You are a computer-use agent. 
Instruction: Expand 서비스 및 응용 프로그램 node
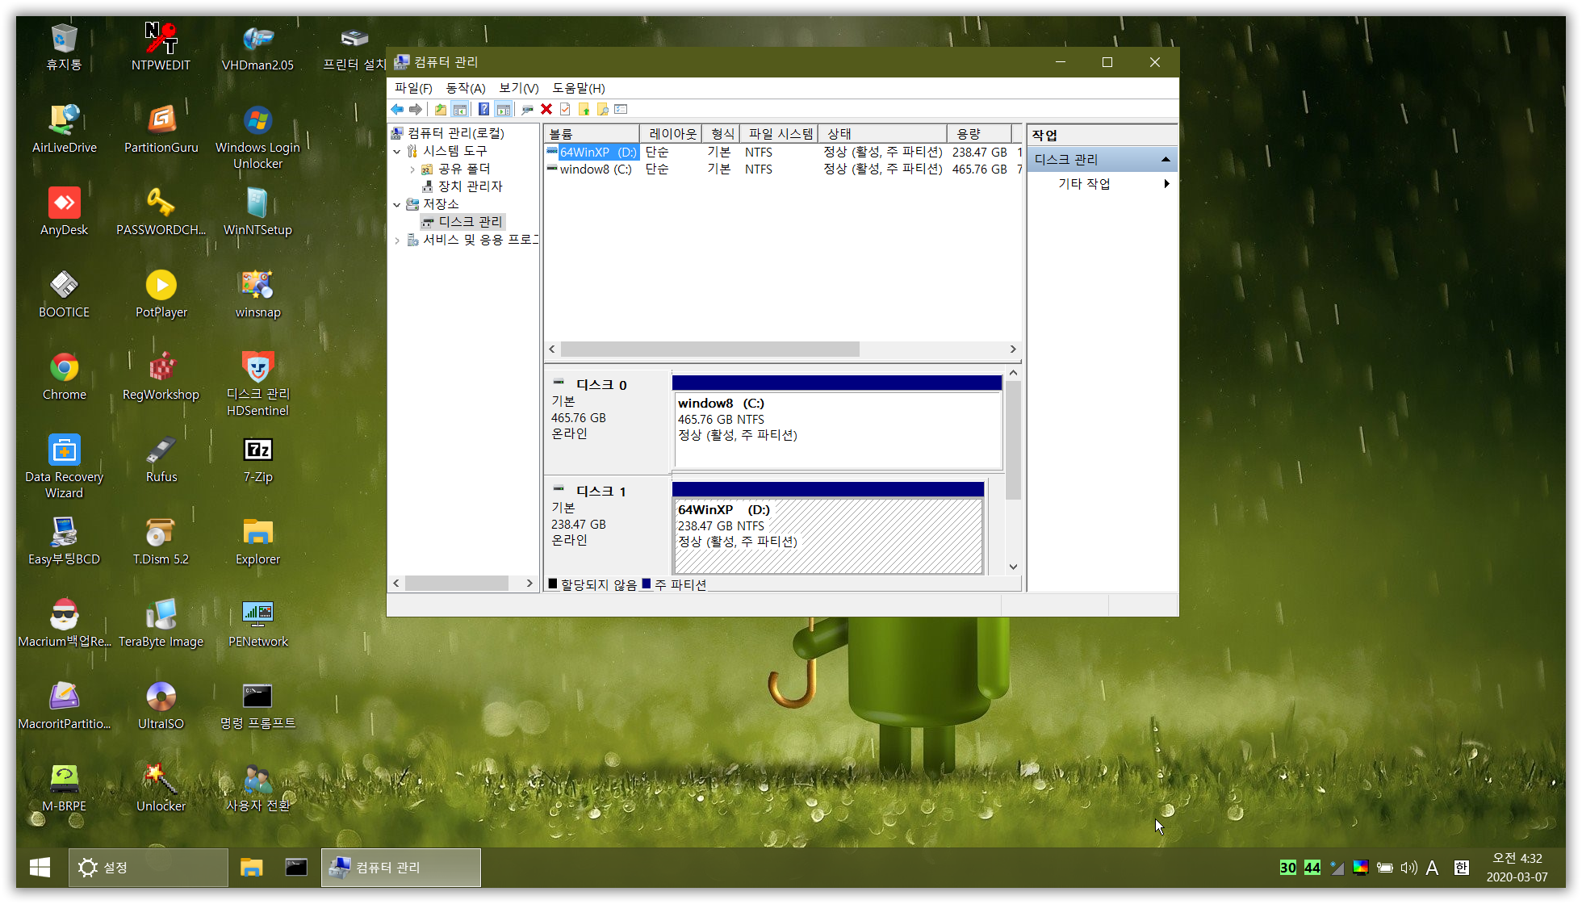[x=397, y=240]
